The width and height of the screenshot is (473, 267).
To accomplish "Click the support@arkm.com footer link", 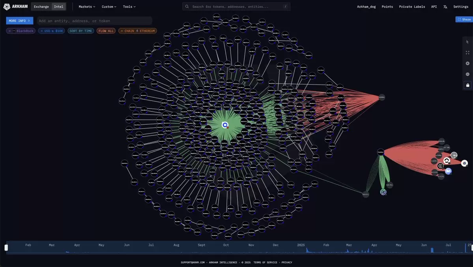I will click(193, 263).
